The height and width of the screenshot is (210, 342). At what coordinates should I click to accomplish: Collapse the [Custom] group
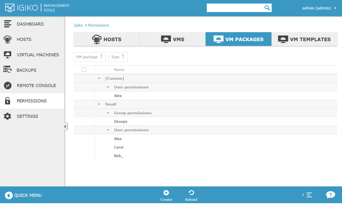point(99,78)
